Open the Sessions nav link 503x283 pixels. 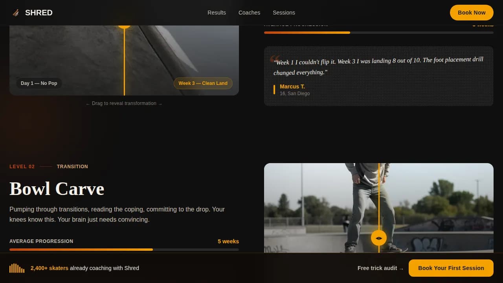click(284, 13)
